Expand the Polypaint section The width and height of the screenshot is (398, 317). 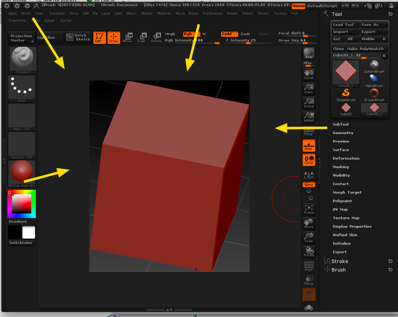click(342, 201)
